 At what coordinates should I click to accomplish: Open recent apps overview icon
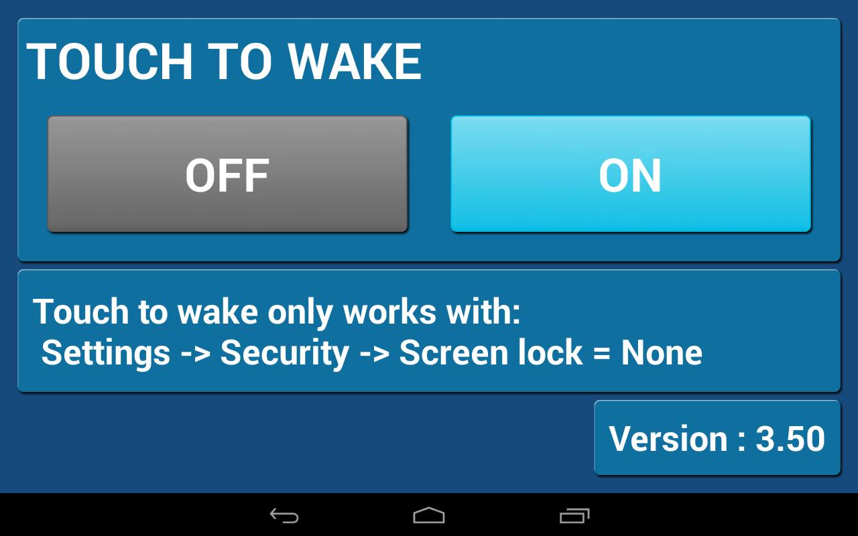click(x=574, y=515)
